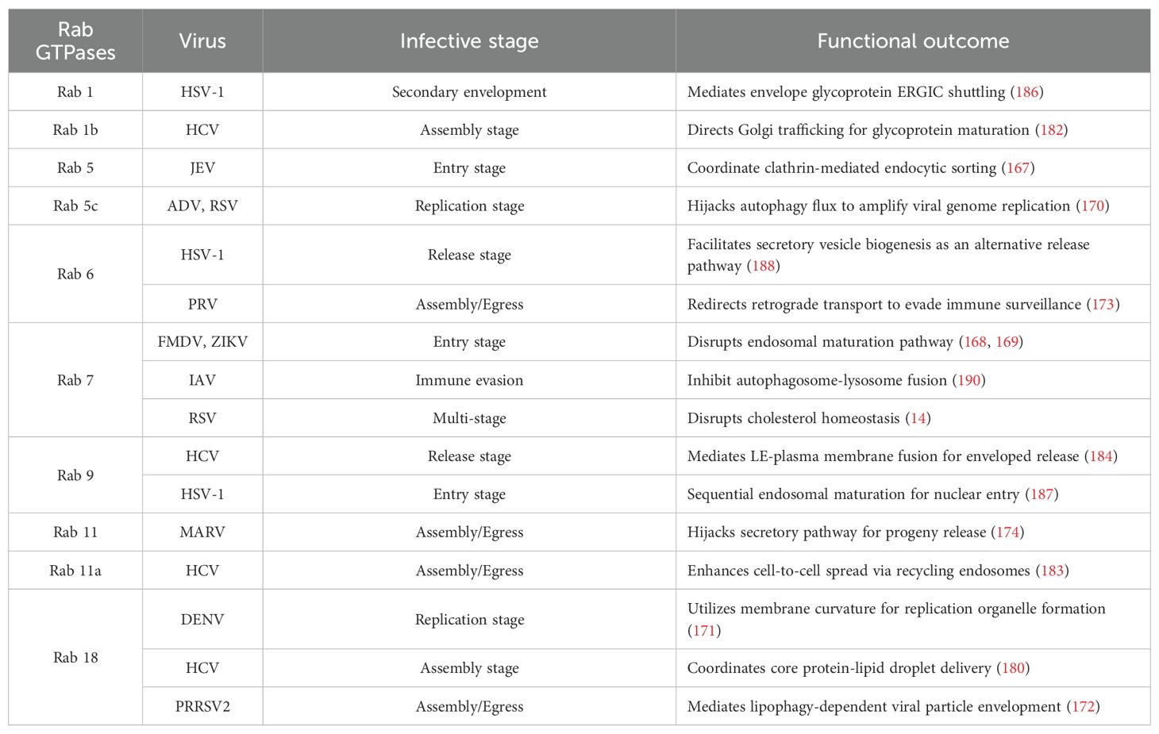Open citation 182 for HCV Golgi trafficking

tap(1052, 130)
